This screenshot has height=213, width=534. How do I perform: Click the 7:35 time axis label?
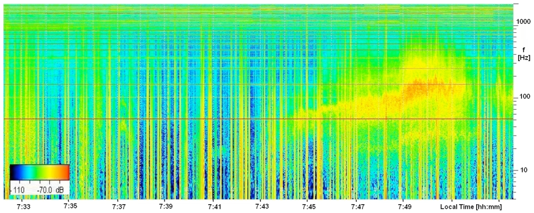point(69,207)
